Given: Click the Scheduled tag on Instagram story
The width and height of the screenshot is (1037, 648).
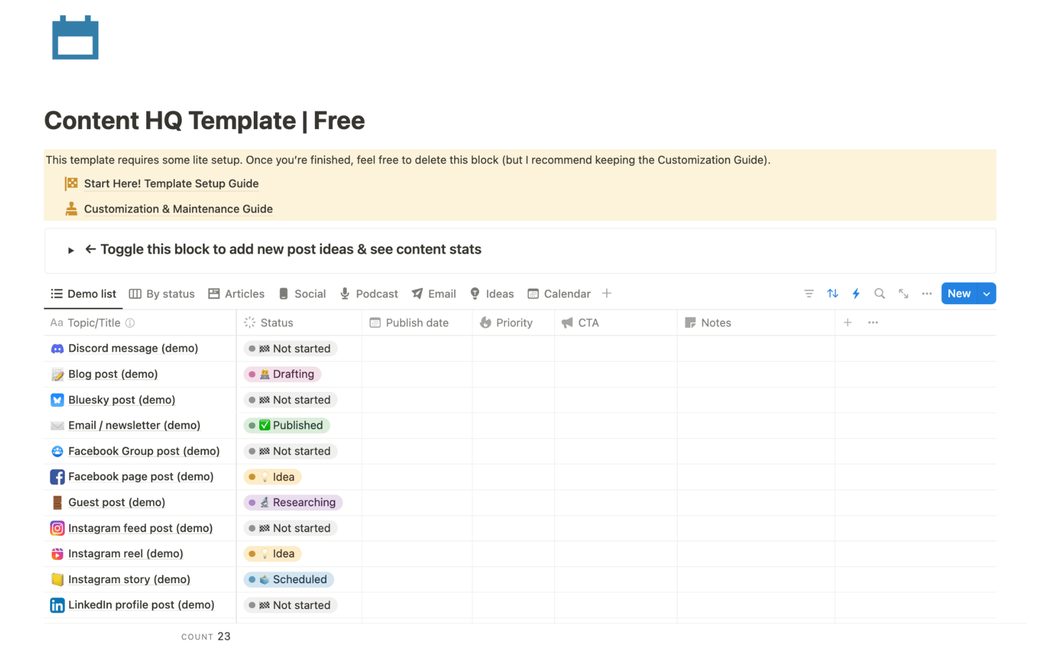Looking at the screenshot, I should 289,579.
